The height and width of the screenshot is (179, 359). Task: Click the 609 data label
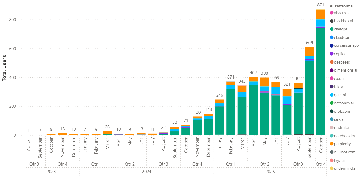point(309,43)
